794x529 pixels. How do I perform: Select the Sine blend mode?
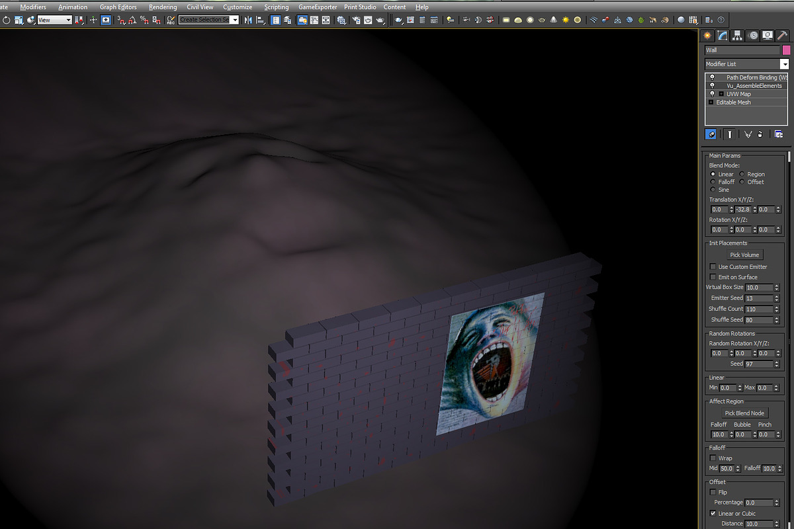(720, 190)
